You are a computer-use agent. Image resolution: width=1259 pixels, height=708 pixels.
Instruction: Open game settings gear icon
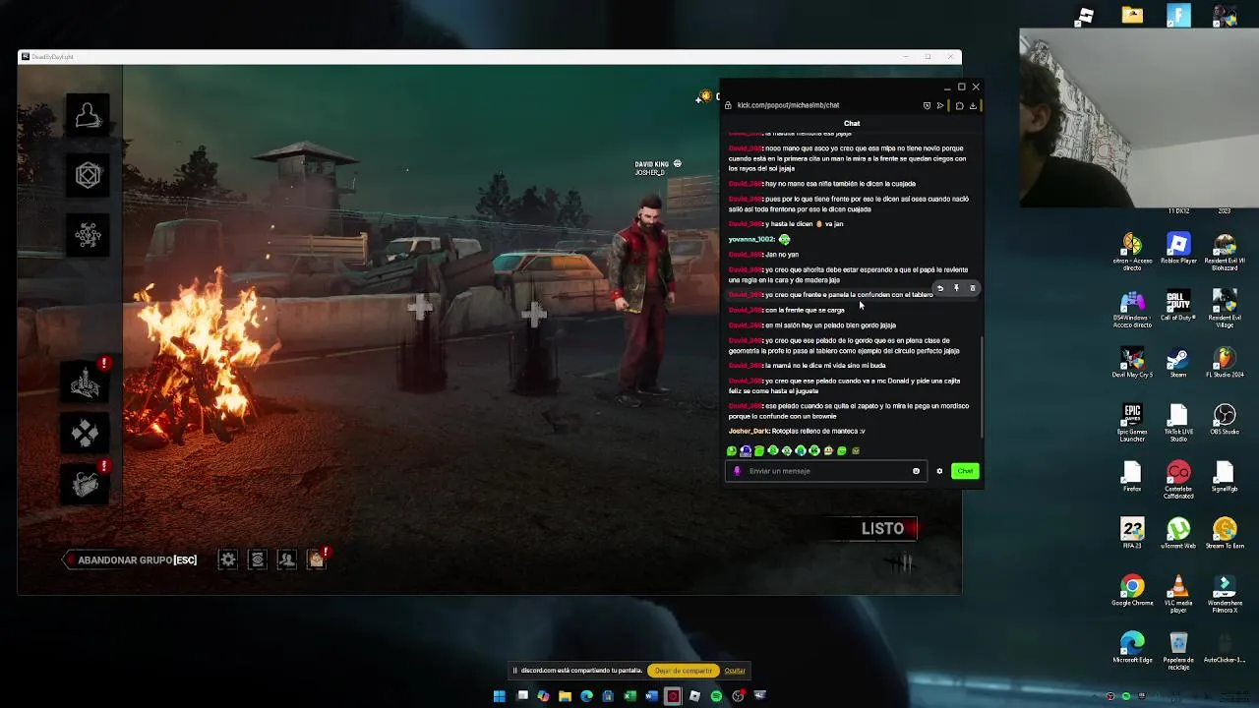click(227, 560)
